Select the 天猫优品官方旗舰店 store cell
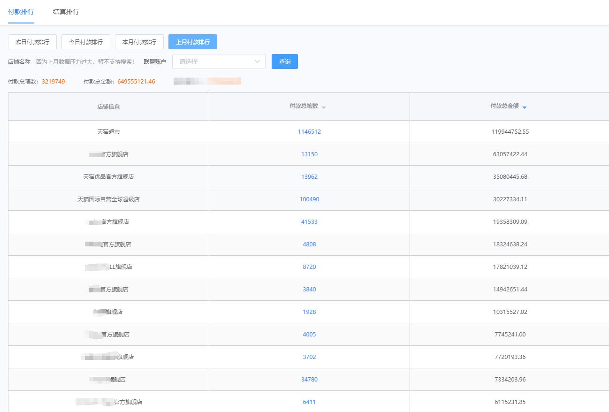Image resolution: width=609 pixels, height=412 pixels. 108,177
